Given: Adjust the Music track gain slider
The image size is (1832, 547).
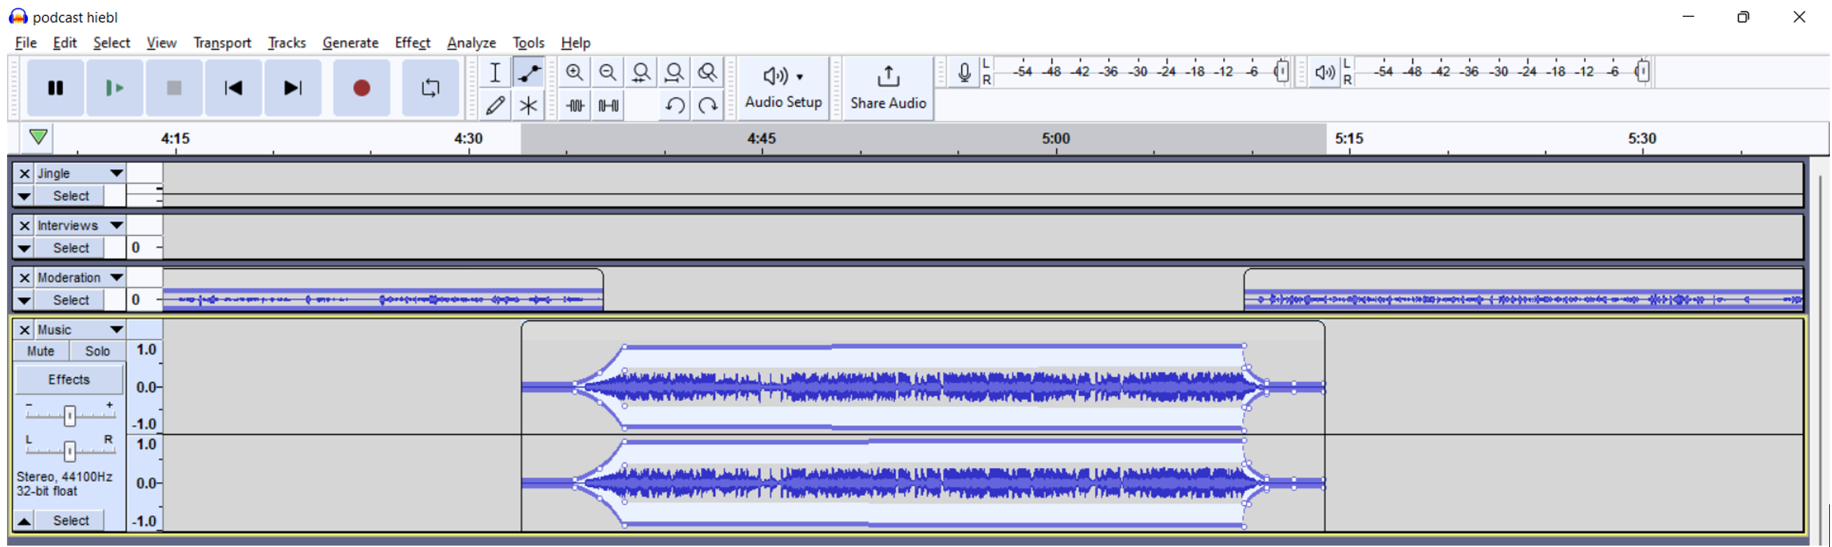Looking at the screenshot, I should click(x=69, y=416).
